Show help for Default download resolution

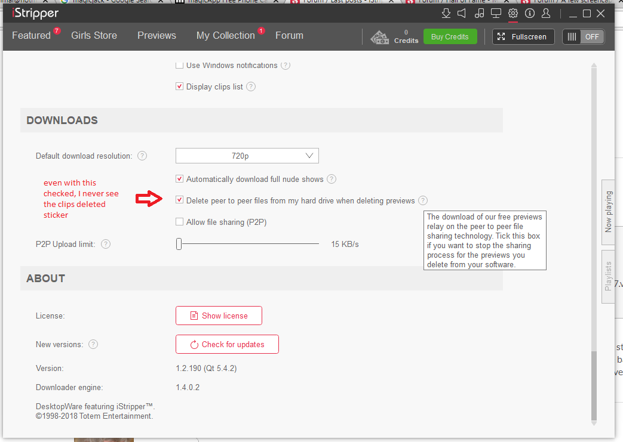[x=142, y=156]
